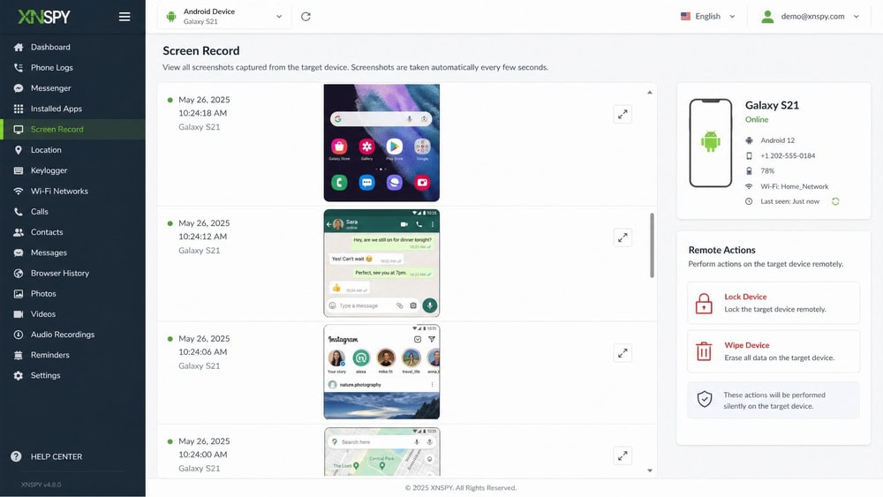The image size is (883, 497).
Task: Click the hamburger menu icon
Action: (x=125, y=16)
